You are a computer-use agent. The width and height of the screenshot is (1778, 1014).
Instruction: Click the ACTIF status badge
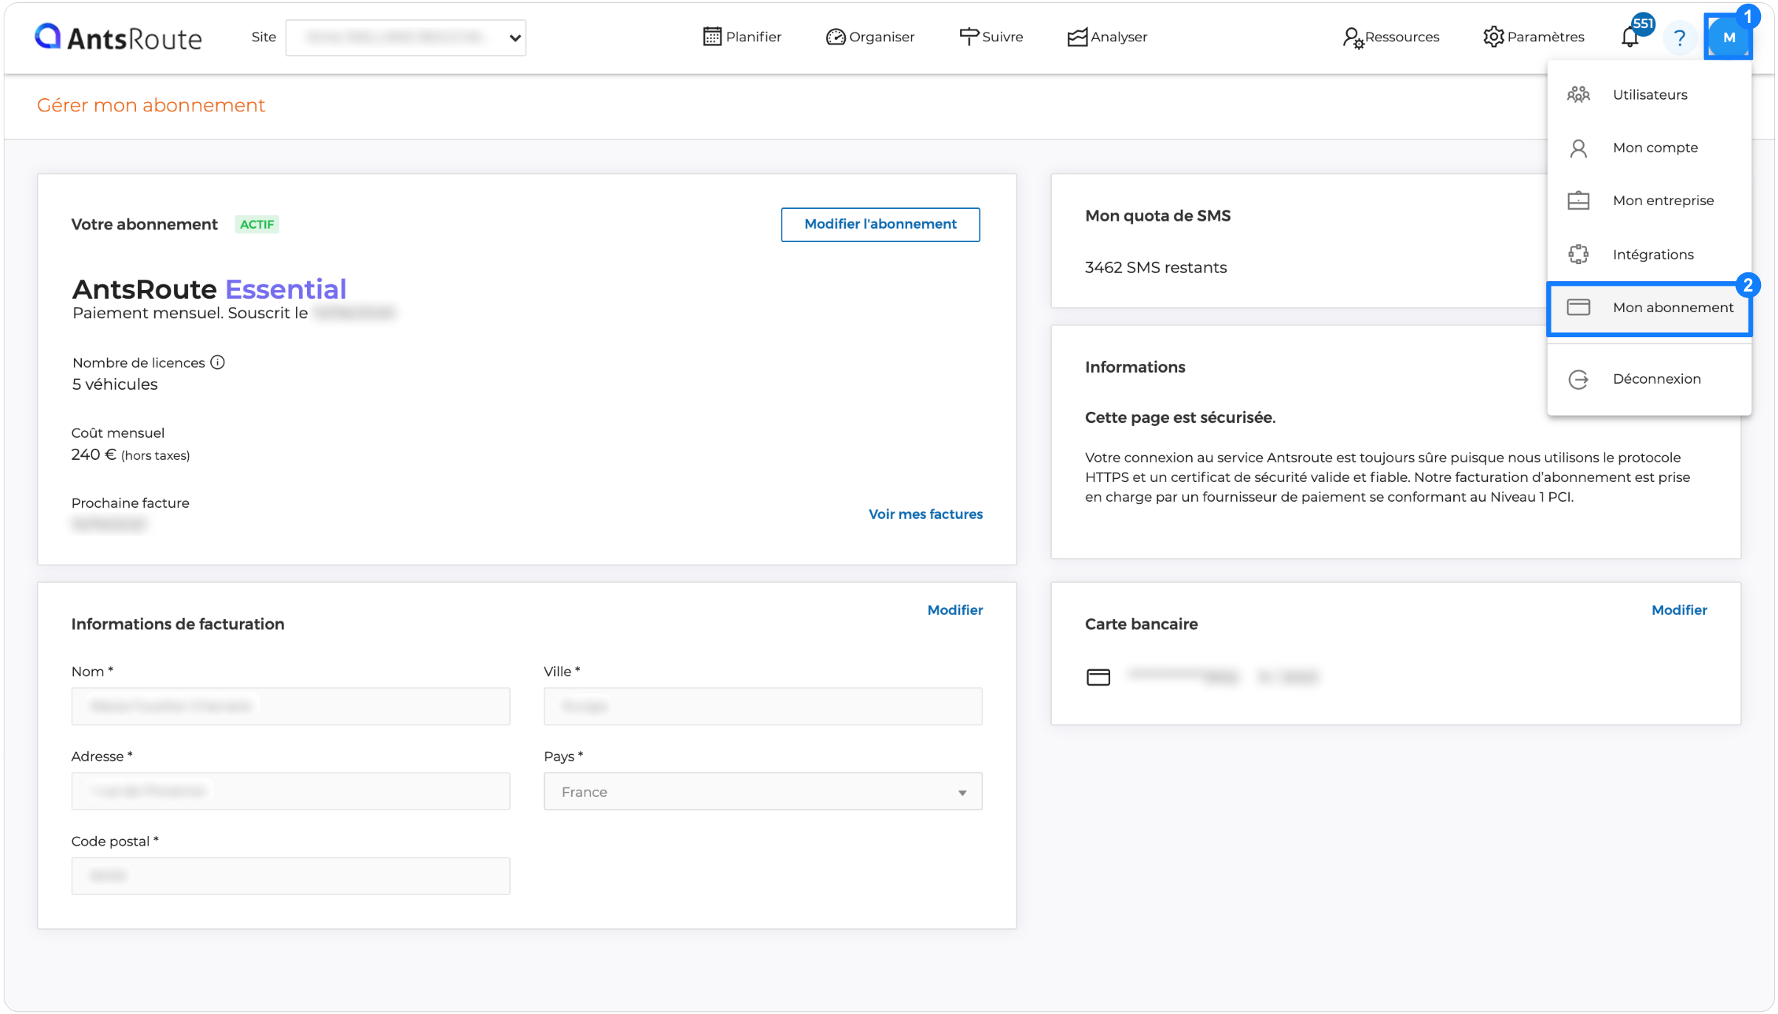coord(257,224)
